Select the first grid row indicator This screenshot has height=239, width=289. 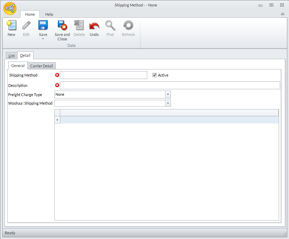57,120
